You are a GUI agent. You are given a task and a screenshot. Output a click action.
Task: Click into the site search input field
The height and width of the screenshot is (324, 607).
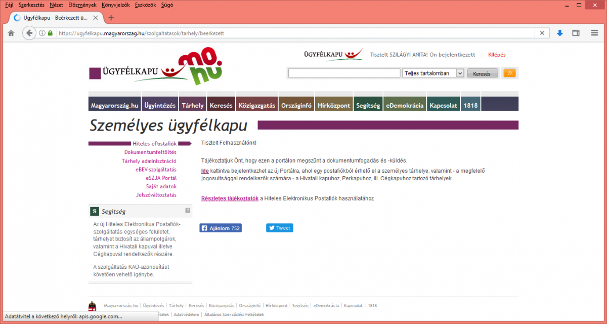click(344, 73)
